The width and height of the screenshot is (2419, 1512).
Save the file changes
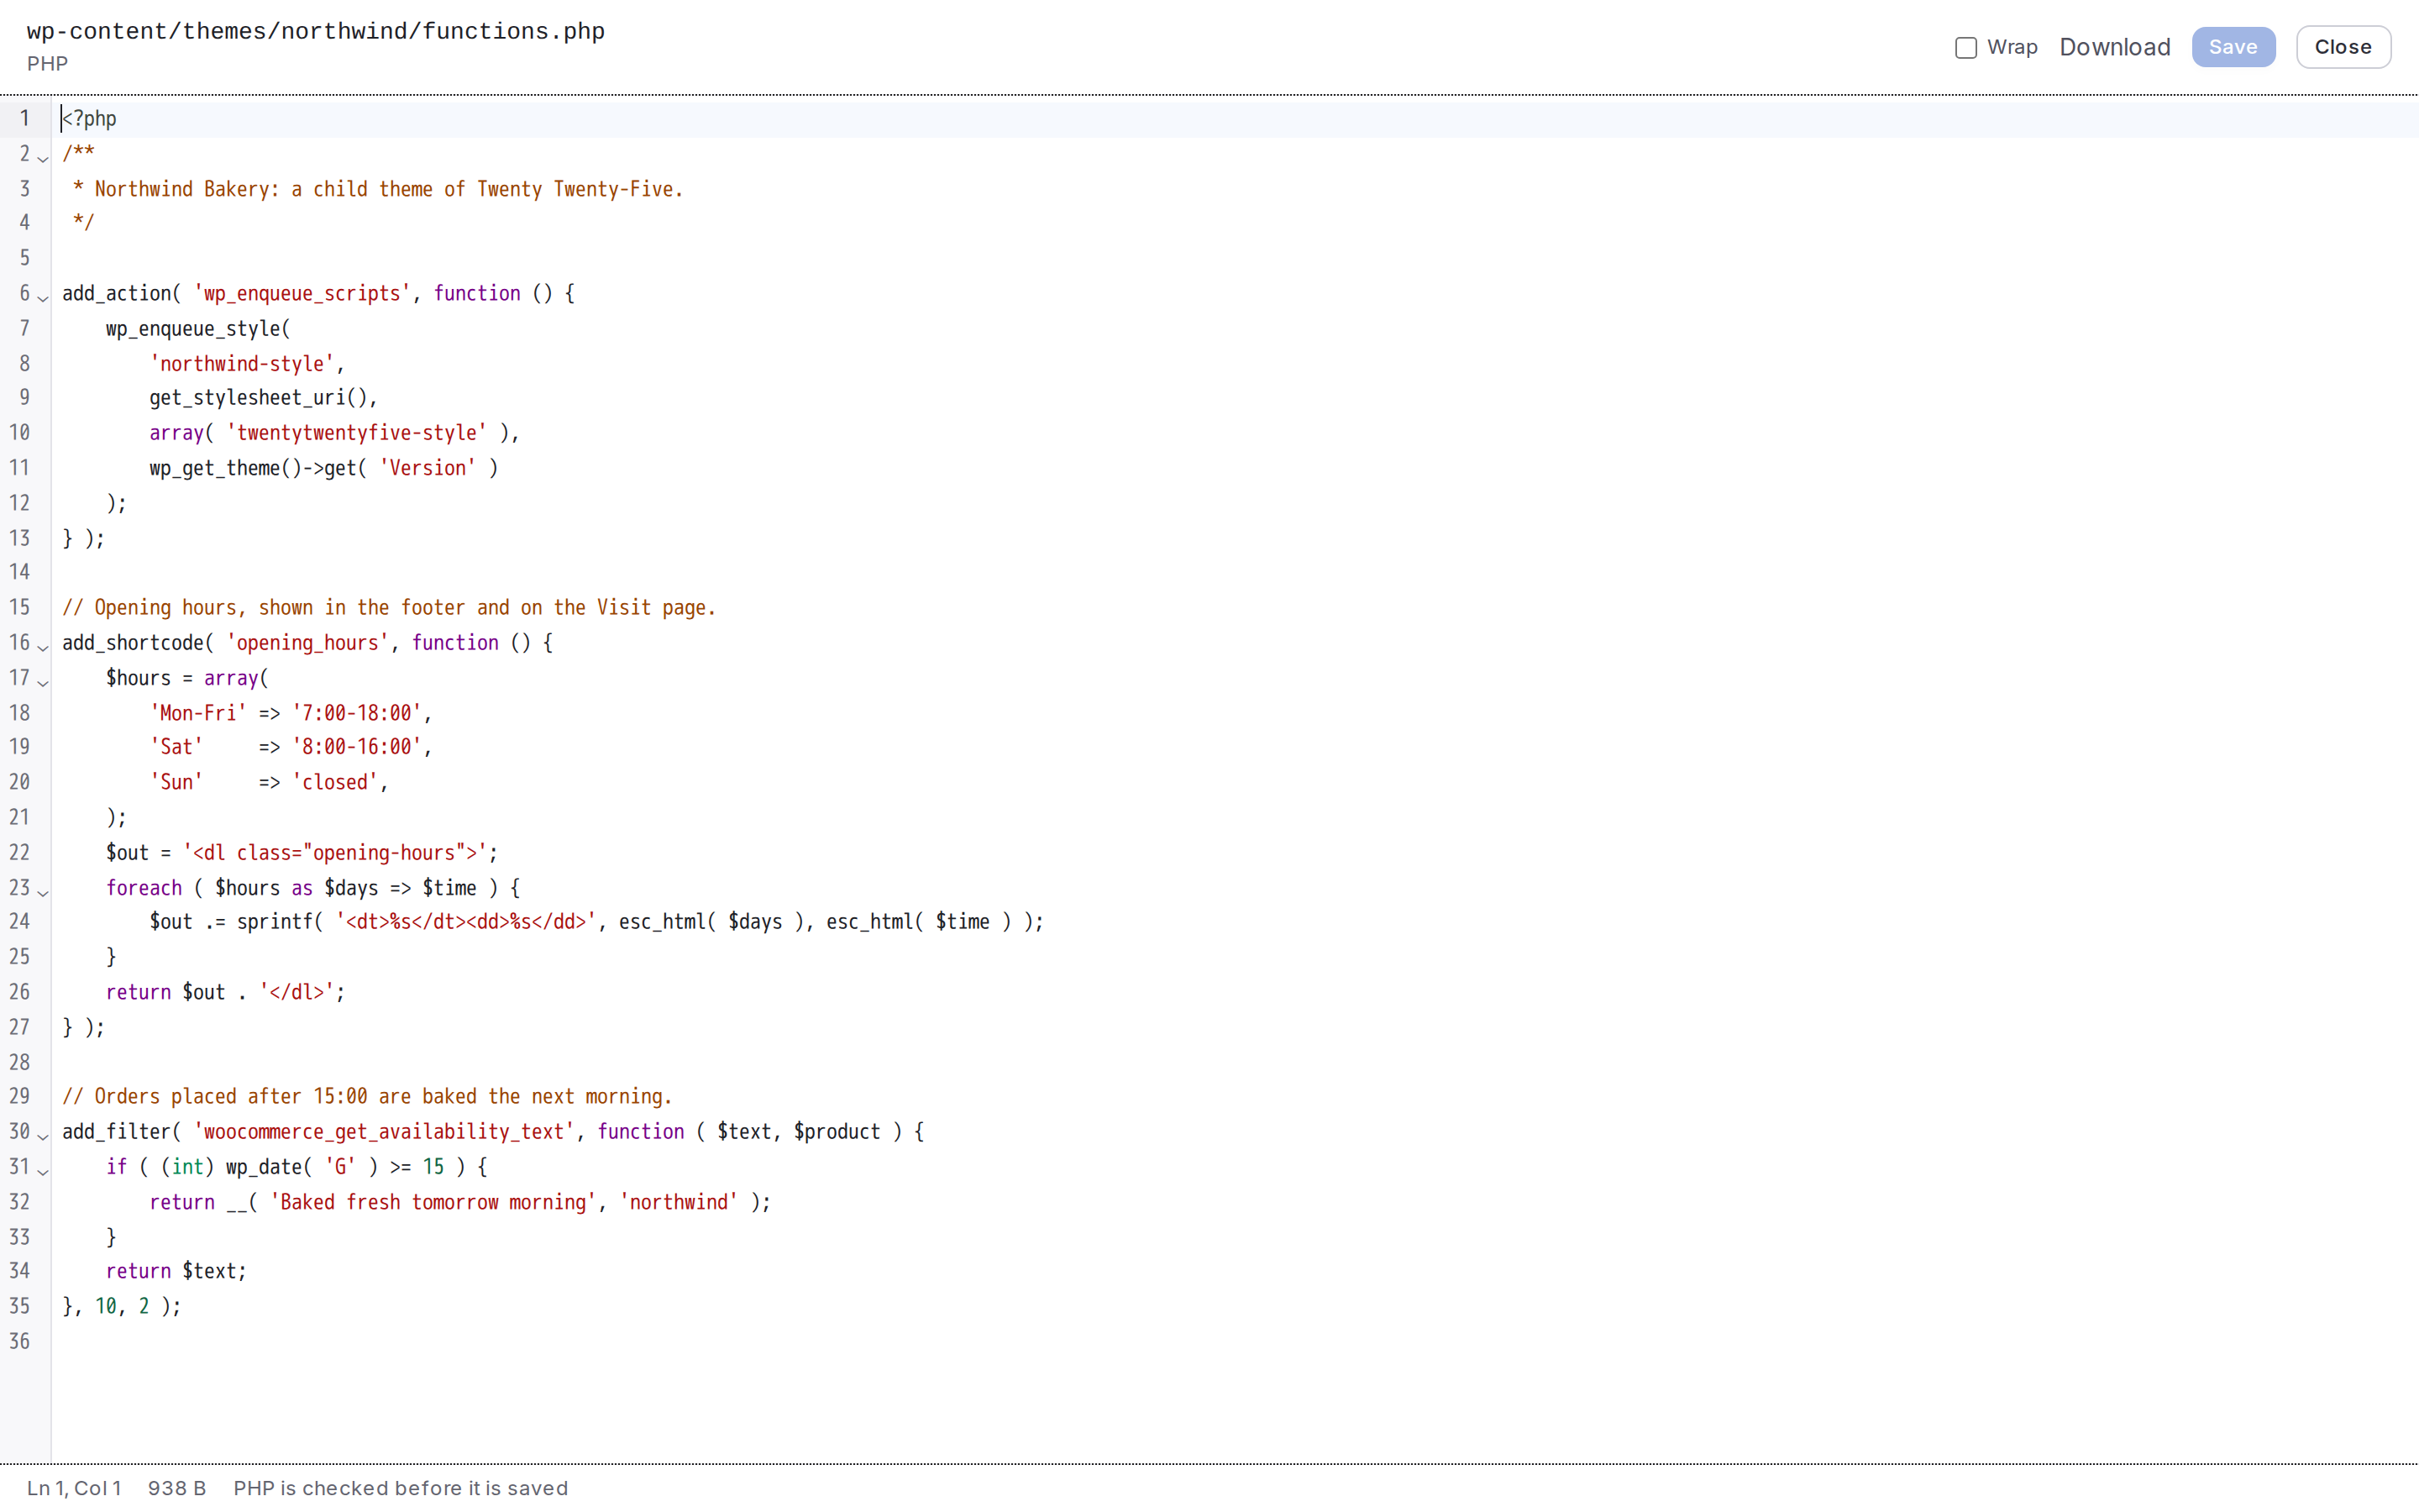click(2233, 47)
